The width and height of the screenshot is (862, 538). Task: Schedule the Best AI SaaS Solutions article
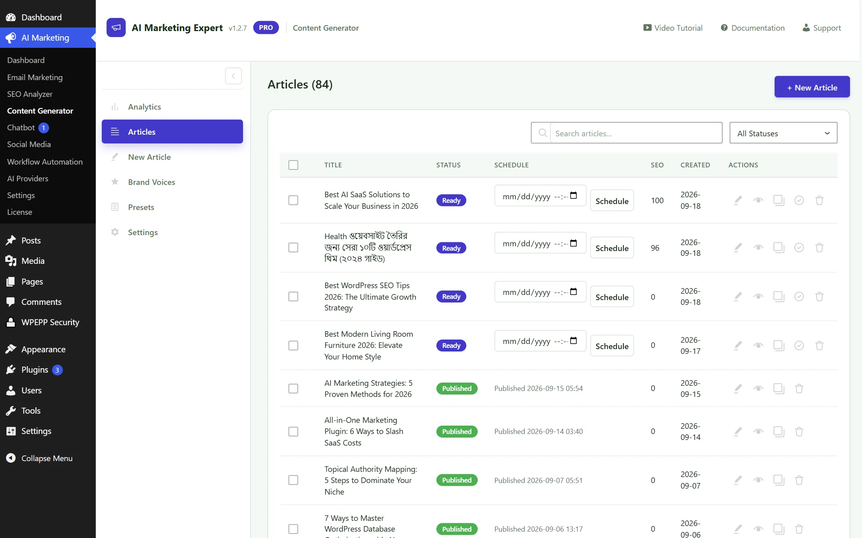pyautogui.click(x=612, y=200)
